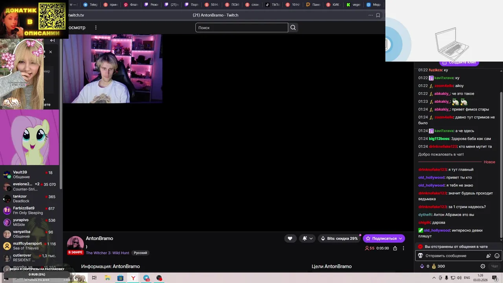Open the notification bell dropdown
Image resolution: width=503 pixels, height=283 pixels.
[308, 238]
